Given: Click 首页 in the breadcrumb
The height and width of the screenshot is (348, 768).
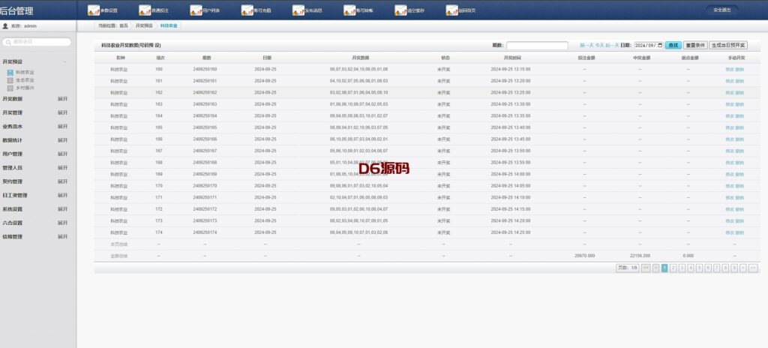Looking at the screenshot, I should point(124,25).
